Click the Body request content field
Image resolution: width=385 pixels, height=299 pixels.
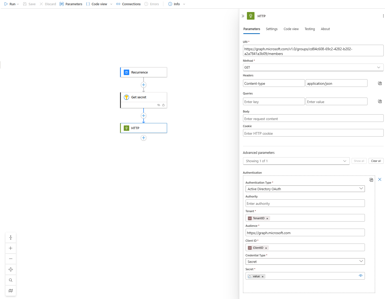coord(313,119)
